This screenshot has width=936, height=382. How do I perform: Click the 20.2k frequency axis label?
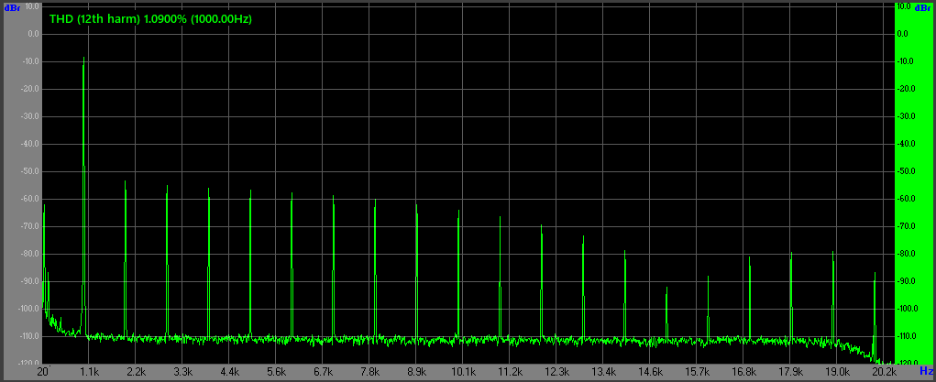(884, 372)
